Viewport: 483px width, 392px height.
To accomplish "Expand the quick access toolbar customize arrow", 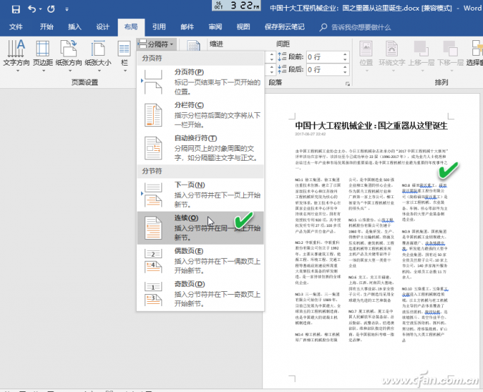I will pos(67,10).
